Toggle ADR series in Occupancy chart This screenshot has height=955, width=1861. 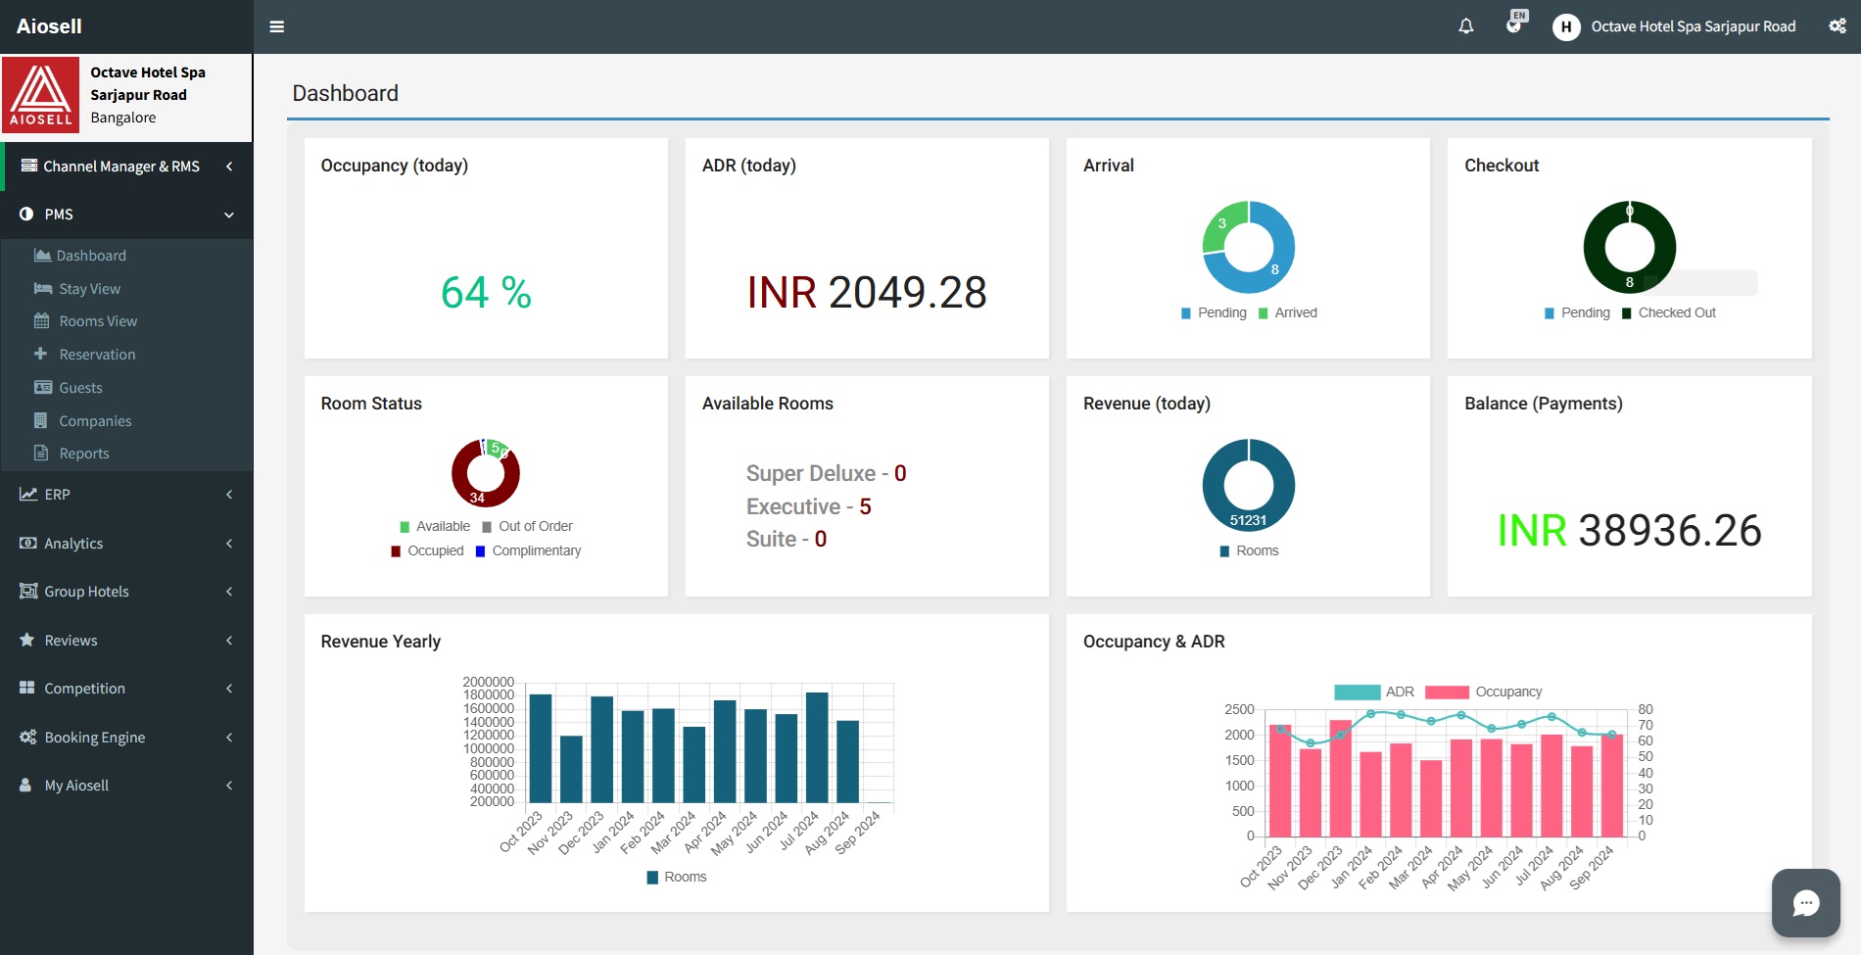click(x=1374, y=692)
